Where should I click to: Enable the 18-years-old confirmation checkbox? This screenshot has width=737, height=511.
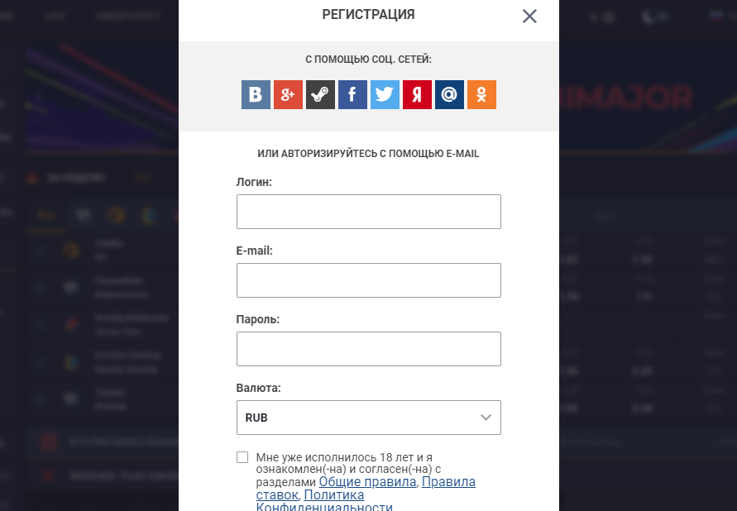click(x=242, y=456)
